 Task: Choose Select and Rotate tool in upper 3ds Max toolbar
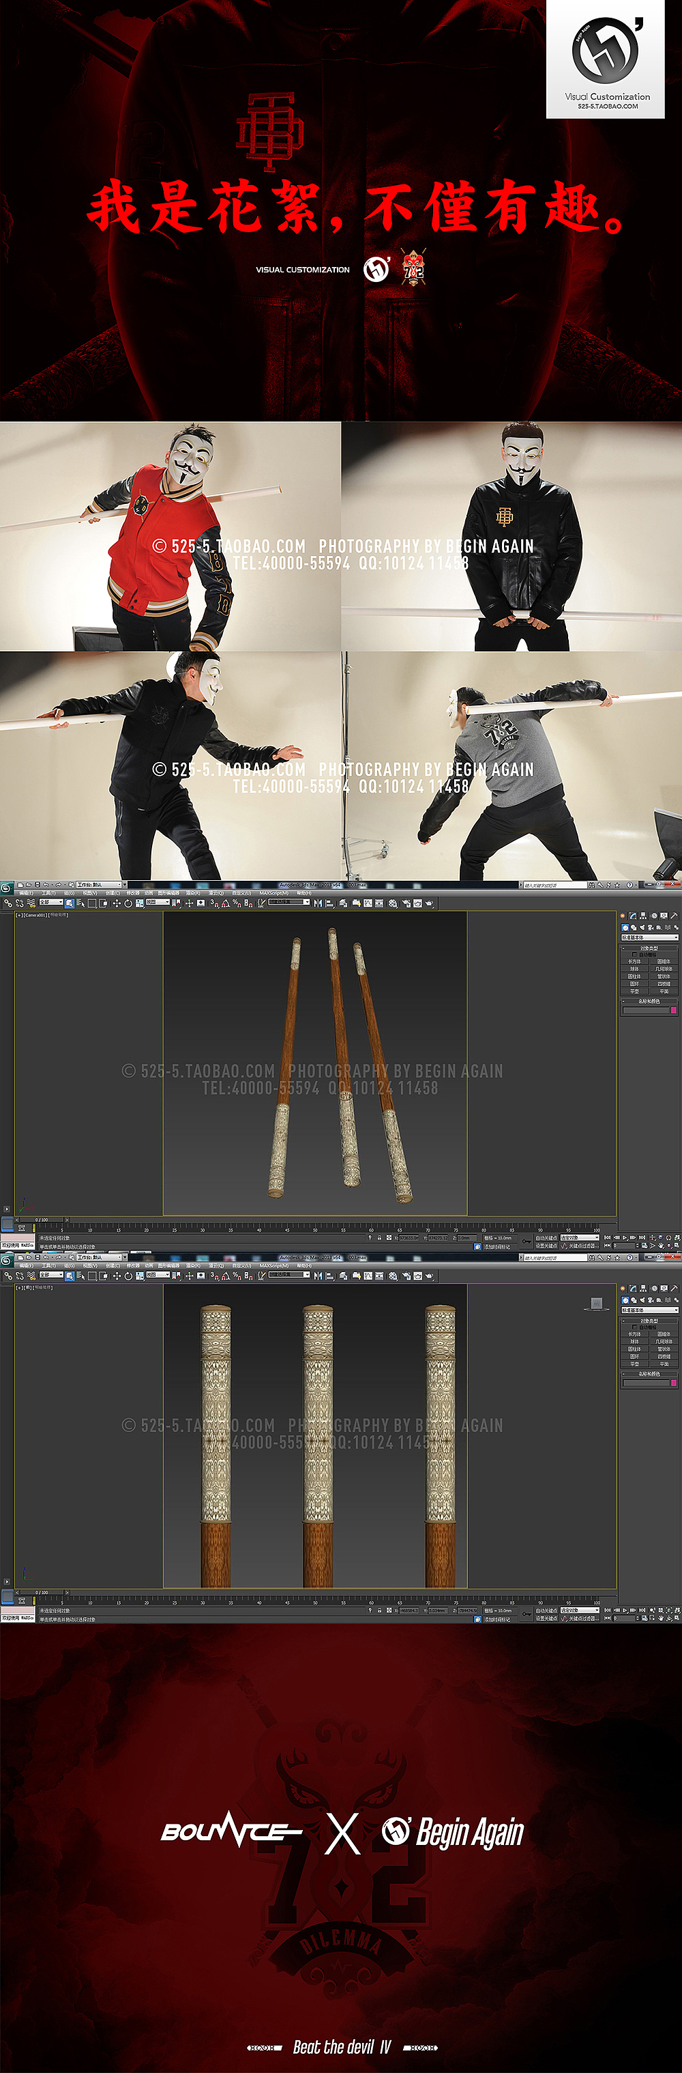point(128,903)
